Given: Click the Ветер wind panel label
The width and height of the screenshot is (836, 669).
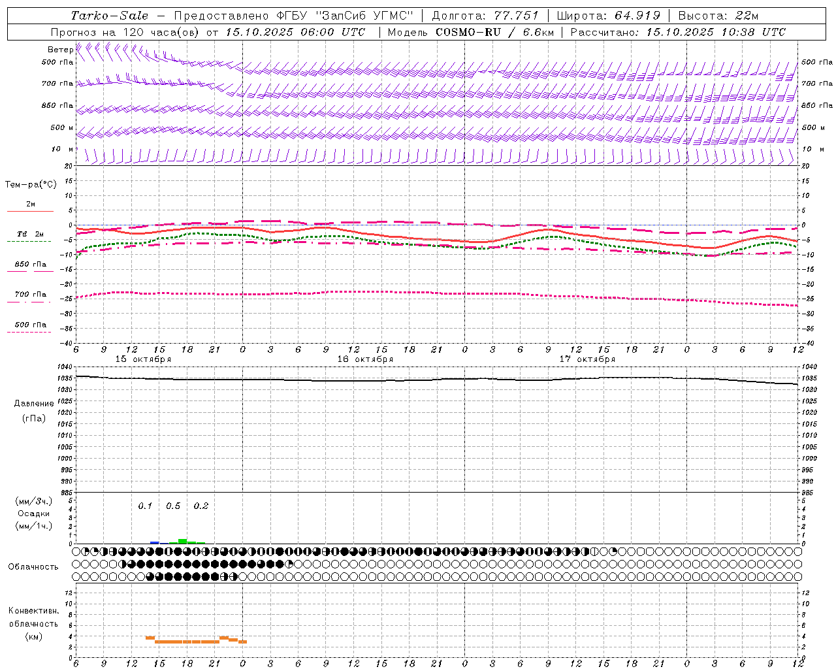Looking at the screenshot, I should pyautogui.click(x=60, y=50).
